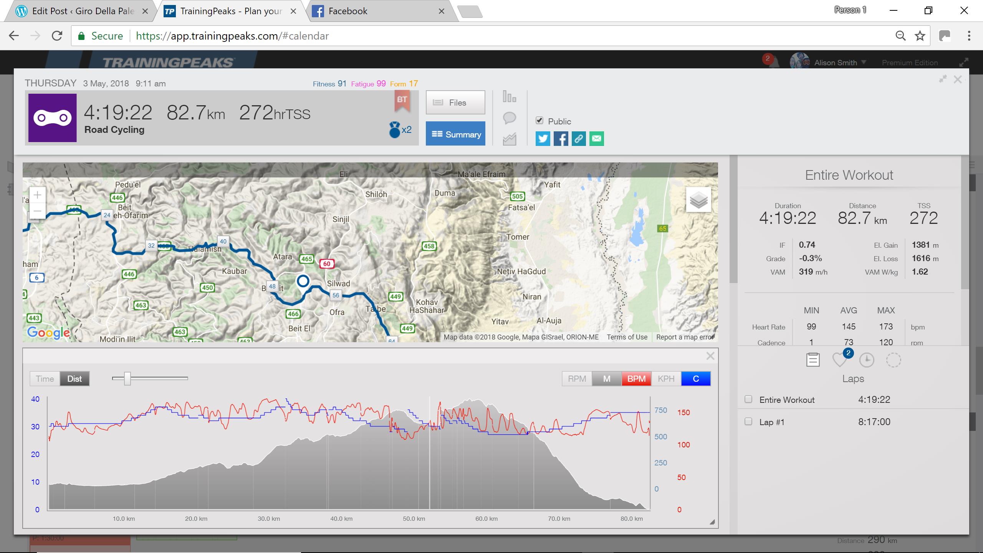
Task: Click the bar chart analysis icon
Action: pos(509,97)
